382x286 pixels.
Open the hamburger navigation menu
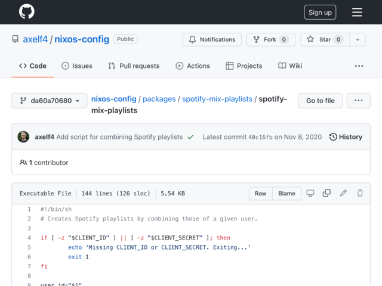[x=357, y=12]
